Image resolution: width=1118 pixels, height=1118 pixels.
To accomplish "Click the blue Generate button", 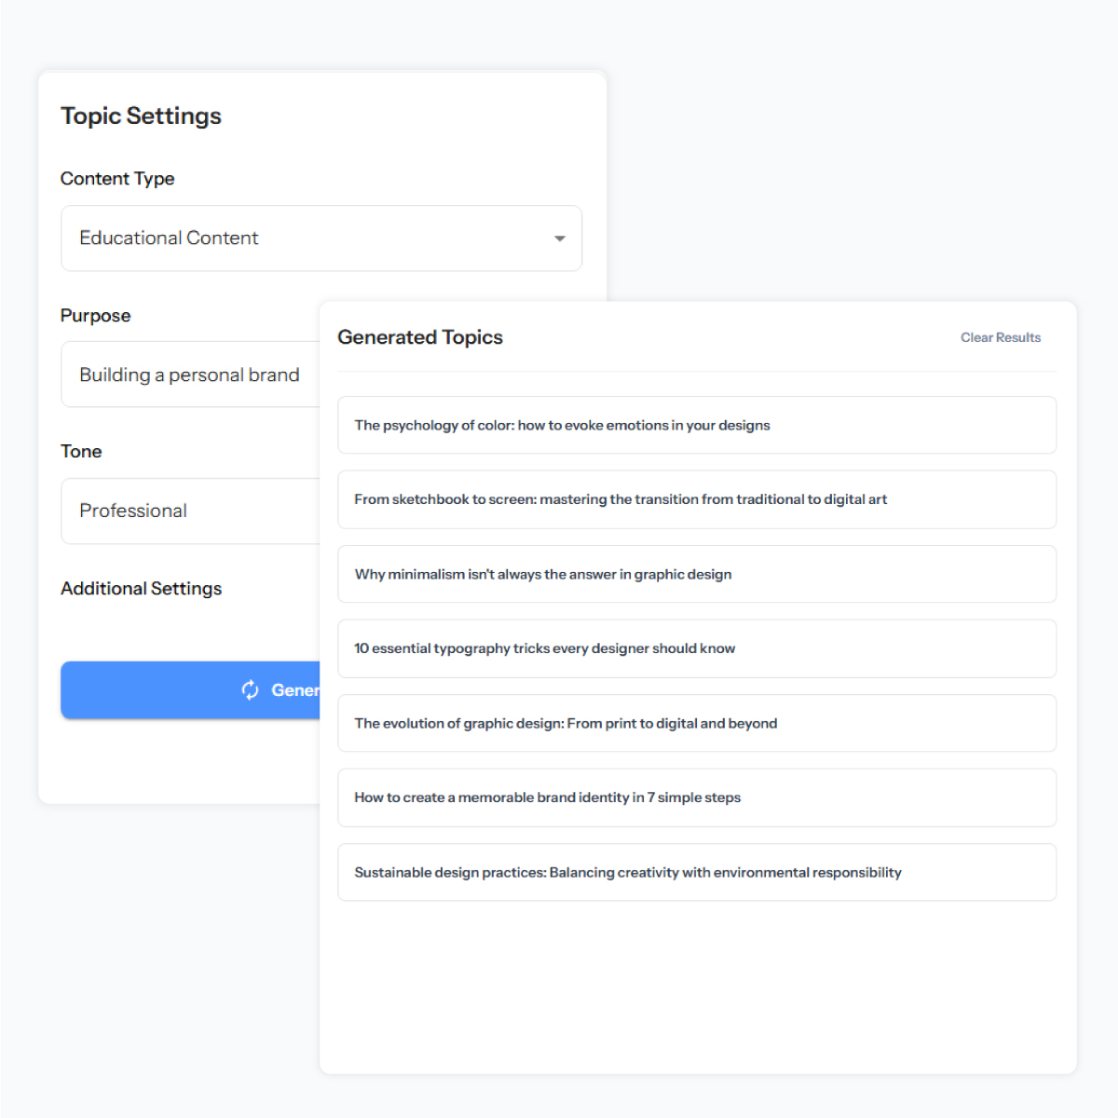I will coord(191,690).
